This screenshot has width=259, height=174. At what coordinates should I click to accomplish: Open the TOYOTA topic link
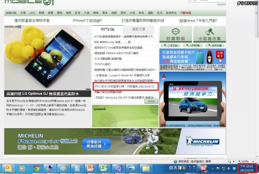click(x=102, y=64)
